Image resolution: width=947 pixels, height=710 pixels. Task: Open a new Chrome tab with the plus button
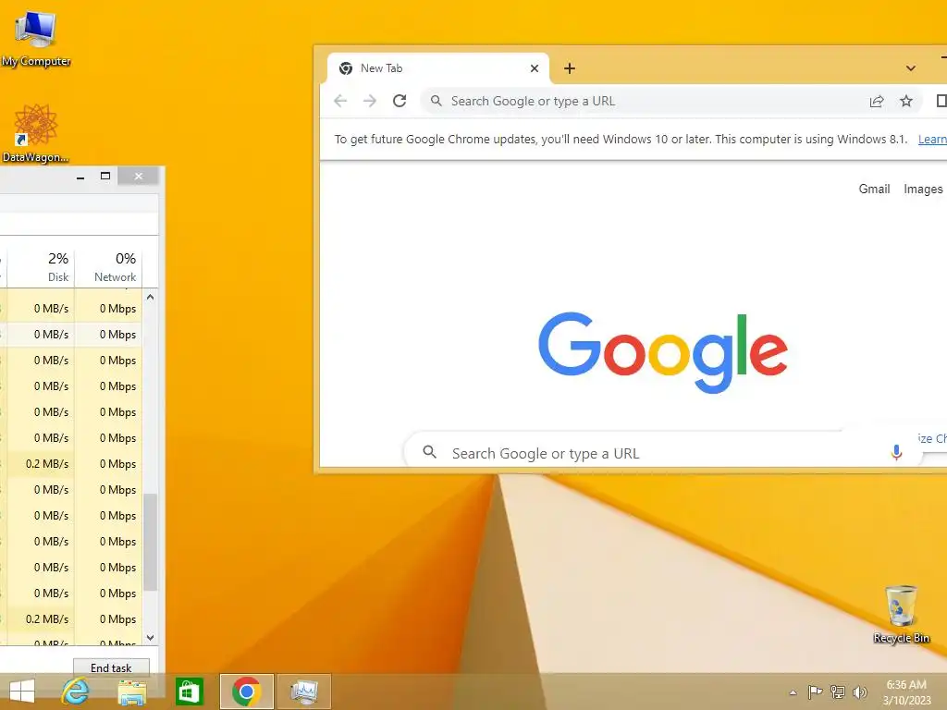[569, 68]
